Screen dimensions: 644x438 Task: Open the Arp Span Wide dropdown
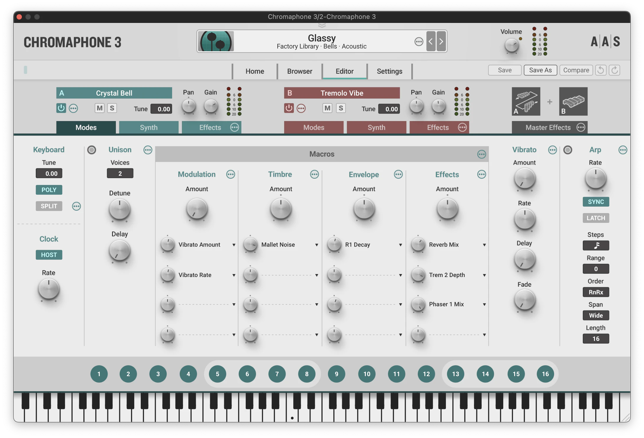click(x=596, y=315)
